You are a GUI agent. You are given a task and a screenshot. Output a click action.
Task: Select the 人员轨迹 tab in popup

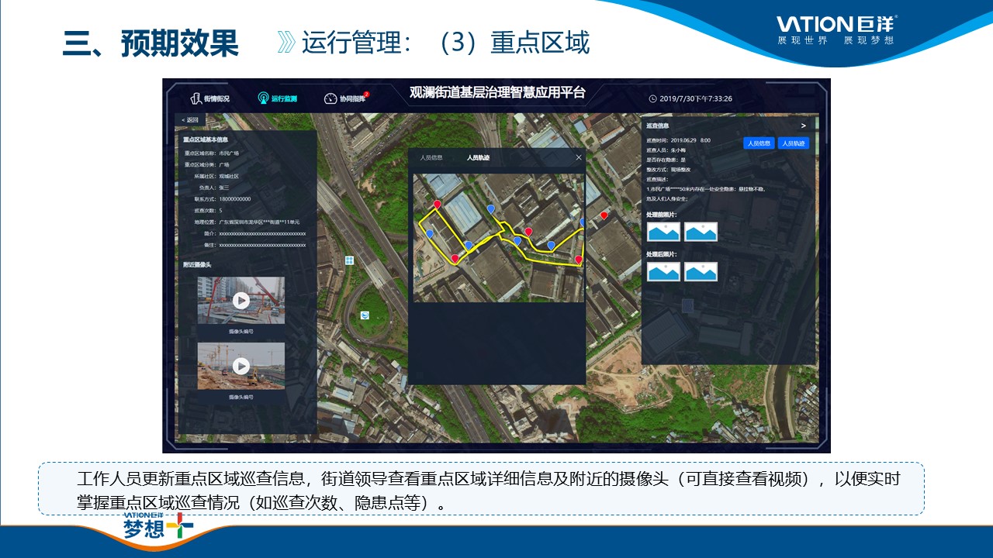tap(478, 157)
